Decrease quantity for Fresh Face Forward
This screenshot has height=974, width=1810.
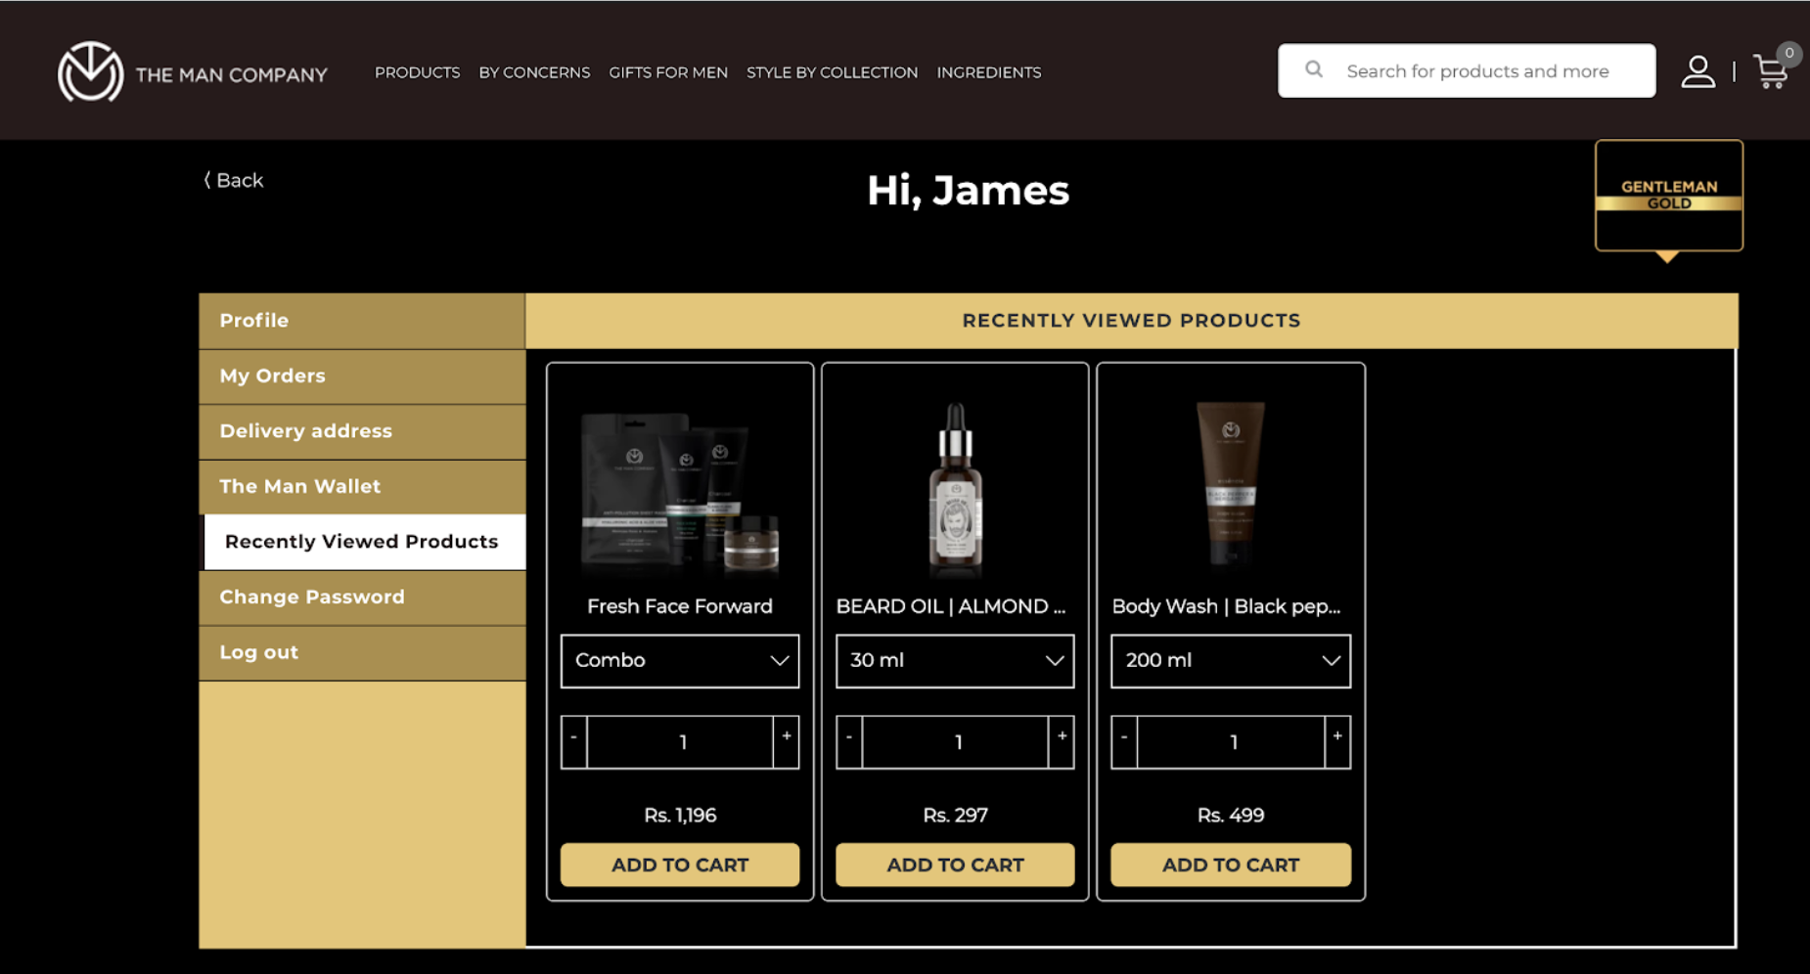click(574, 742)
